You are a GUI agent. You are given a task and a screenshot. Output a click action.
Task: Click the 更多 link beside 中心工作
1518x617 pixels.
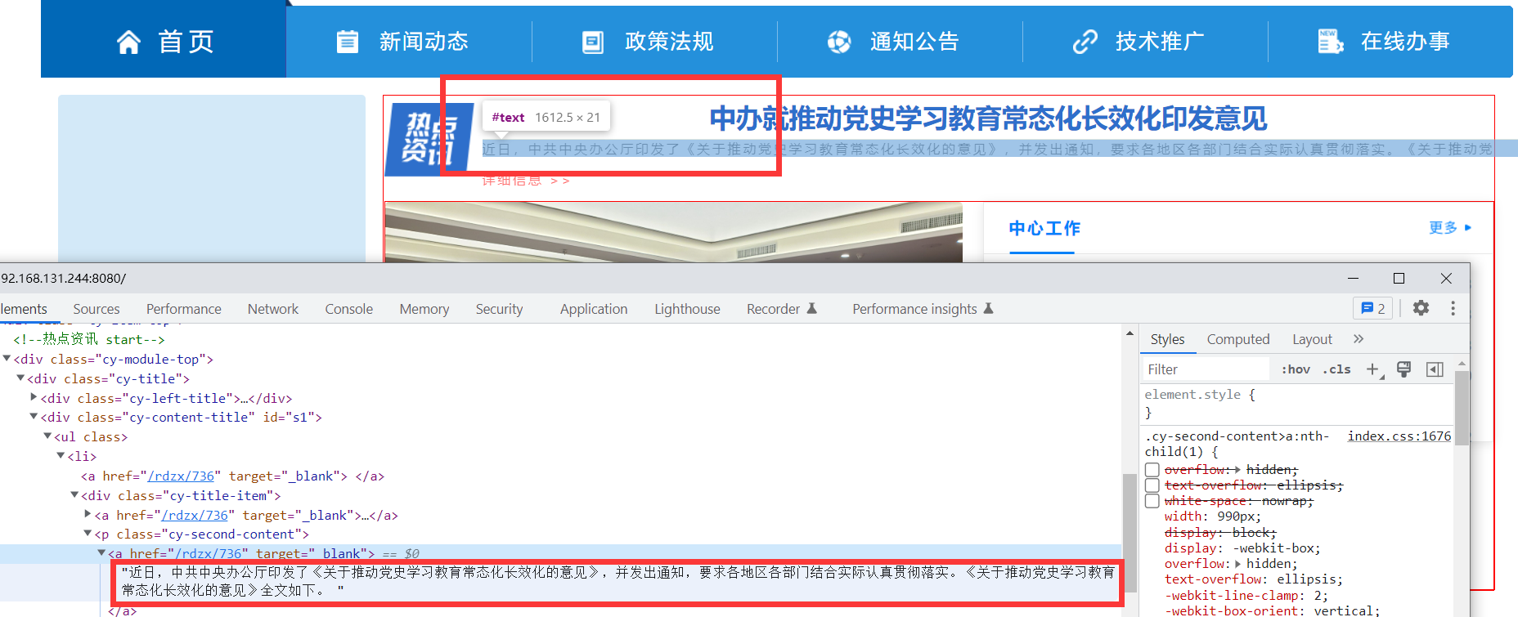tap(1443, 228)
